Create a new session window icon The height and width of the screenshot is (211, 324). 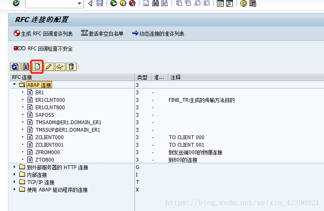pyautogui.click(x=220, y=3)
